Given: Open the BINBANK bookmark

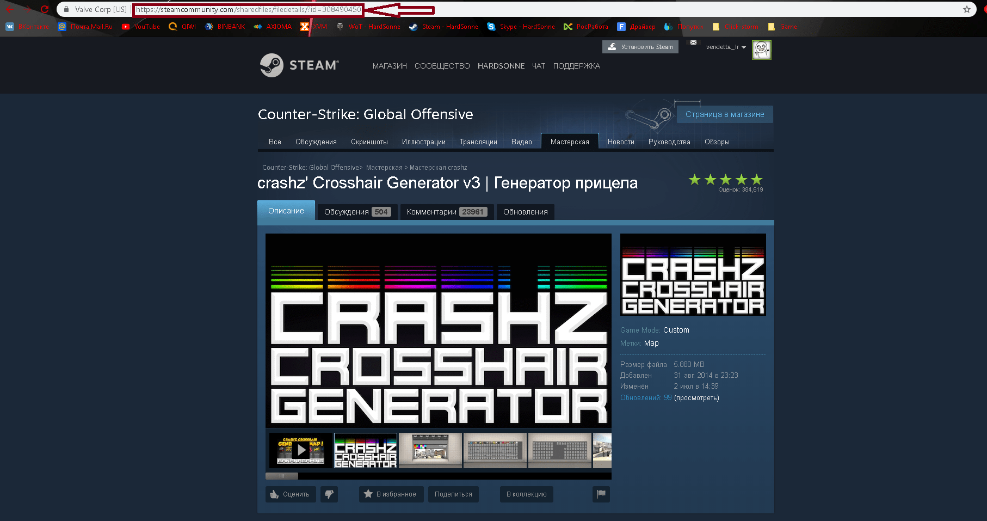Looking at the screenshot, I should tap(225, 27).
